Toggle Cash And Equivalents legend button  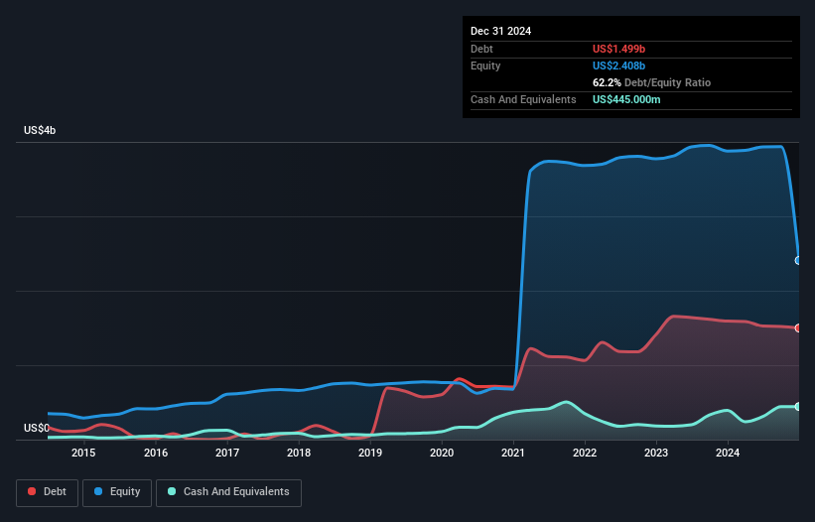click(x=228, y=492)
